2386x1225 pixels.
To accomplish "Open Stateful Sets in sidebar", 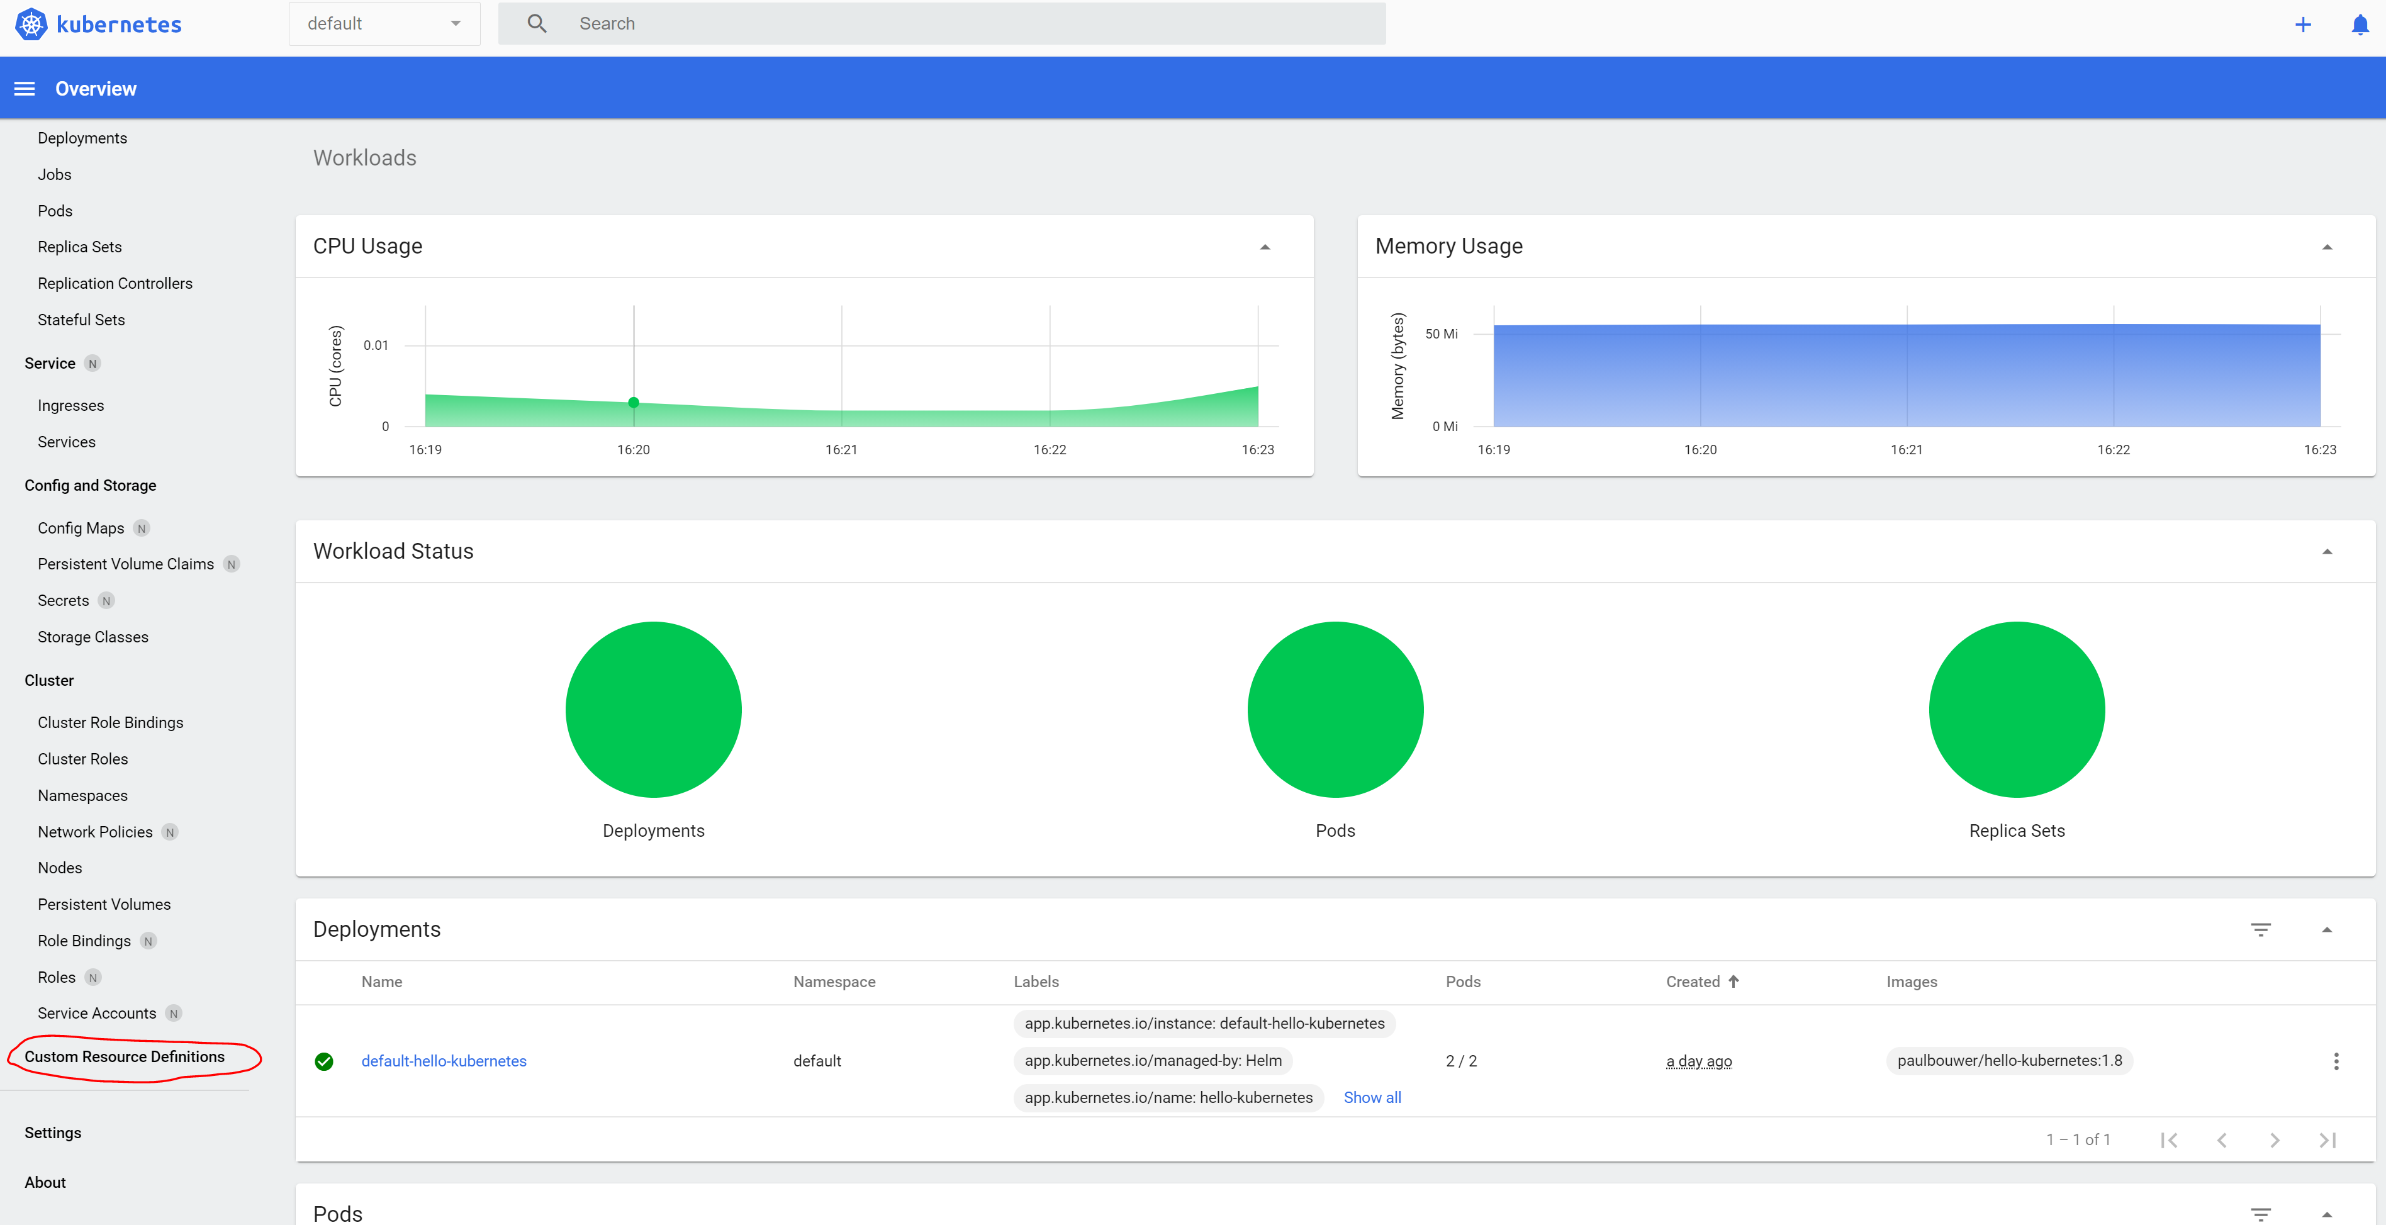I will pos(82,320).
